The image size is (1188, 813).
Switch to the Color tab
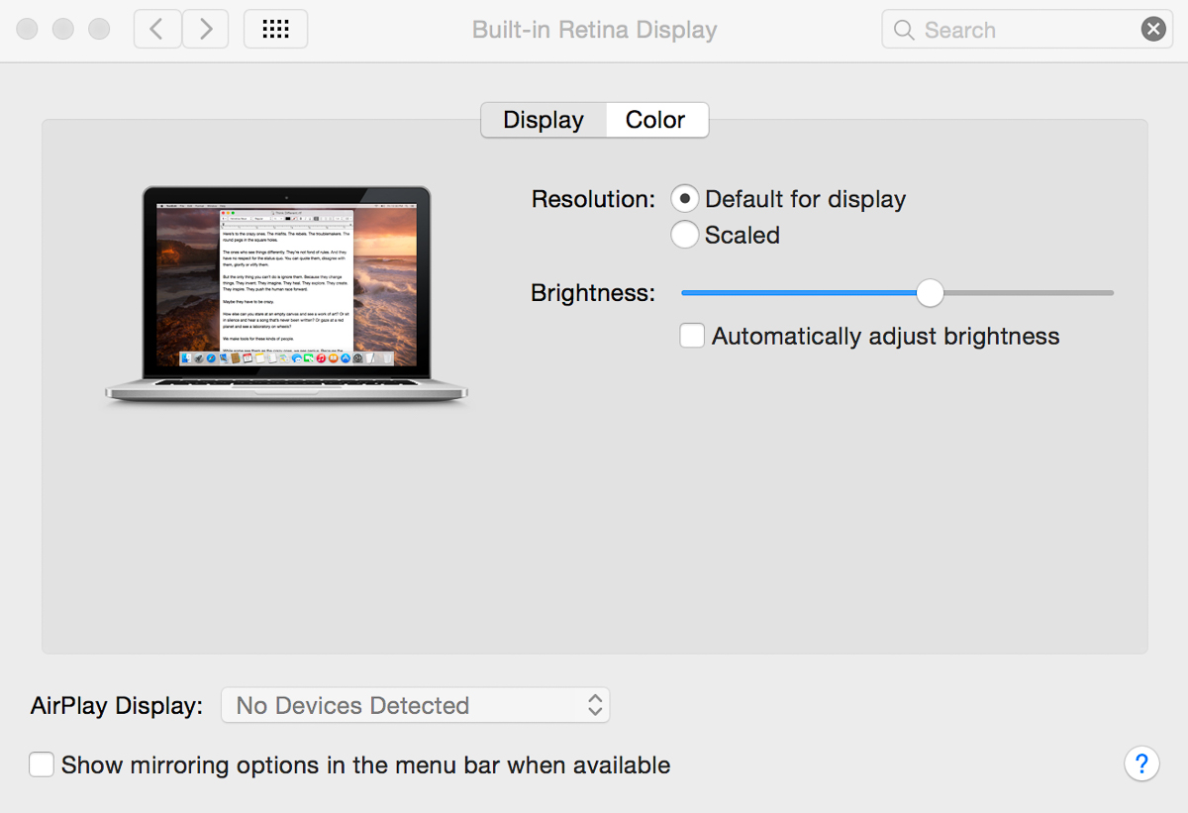pyautogui.click(x=656, y=120)
